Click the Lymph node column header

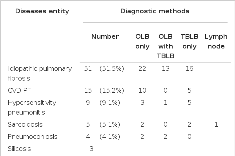click(216, 41)
